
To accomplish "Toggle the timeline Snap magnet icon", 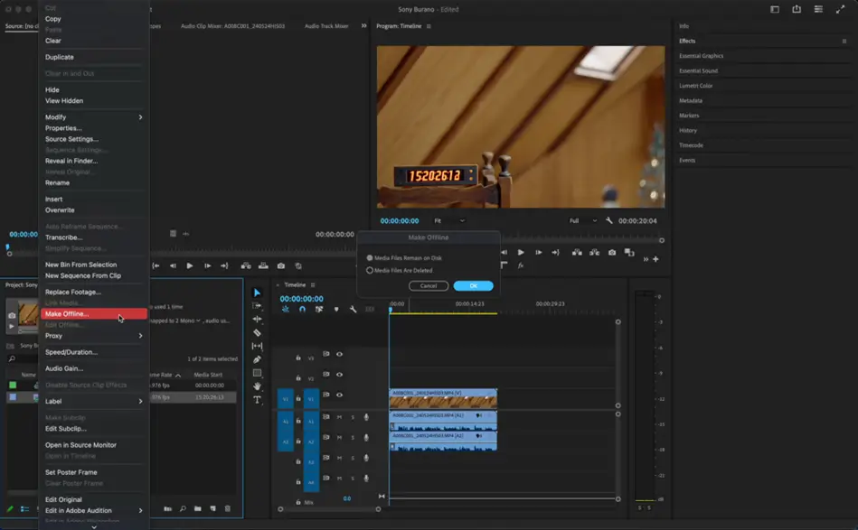I will (302, 310).
